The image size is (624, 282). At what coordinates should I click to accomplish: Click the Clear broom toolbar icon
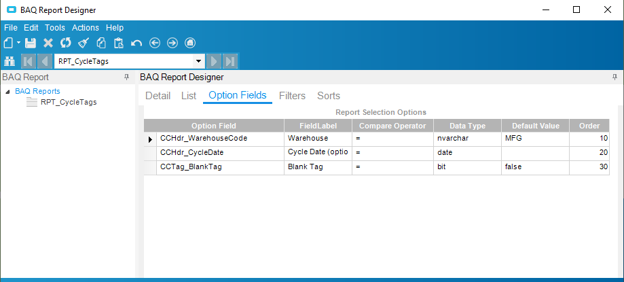click(x=84, y=43)
